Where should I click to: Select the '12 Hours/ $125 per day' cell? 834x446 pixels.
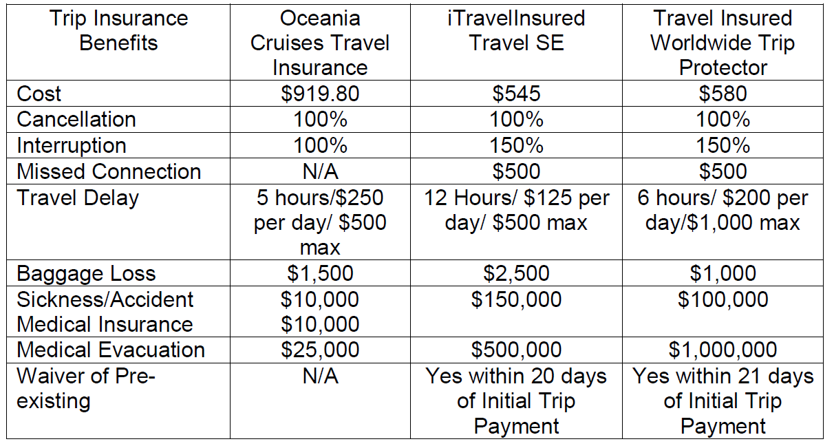[516, 211]
